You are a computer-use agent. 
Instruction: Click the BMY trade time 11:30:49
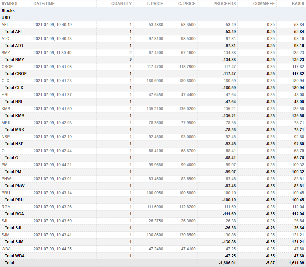[64, 53]
